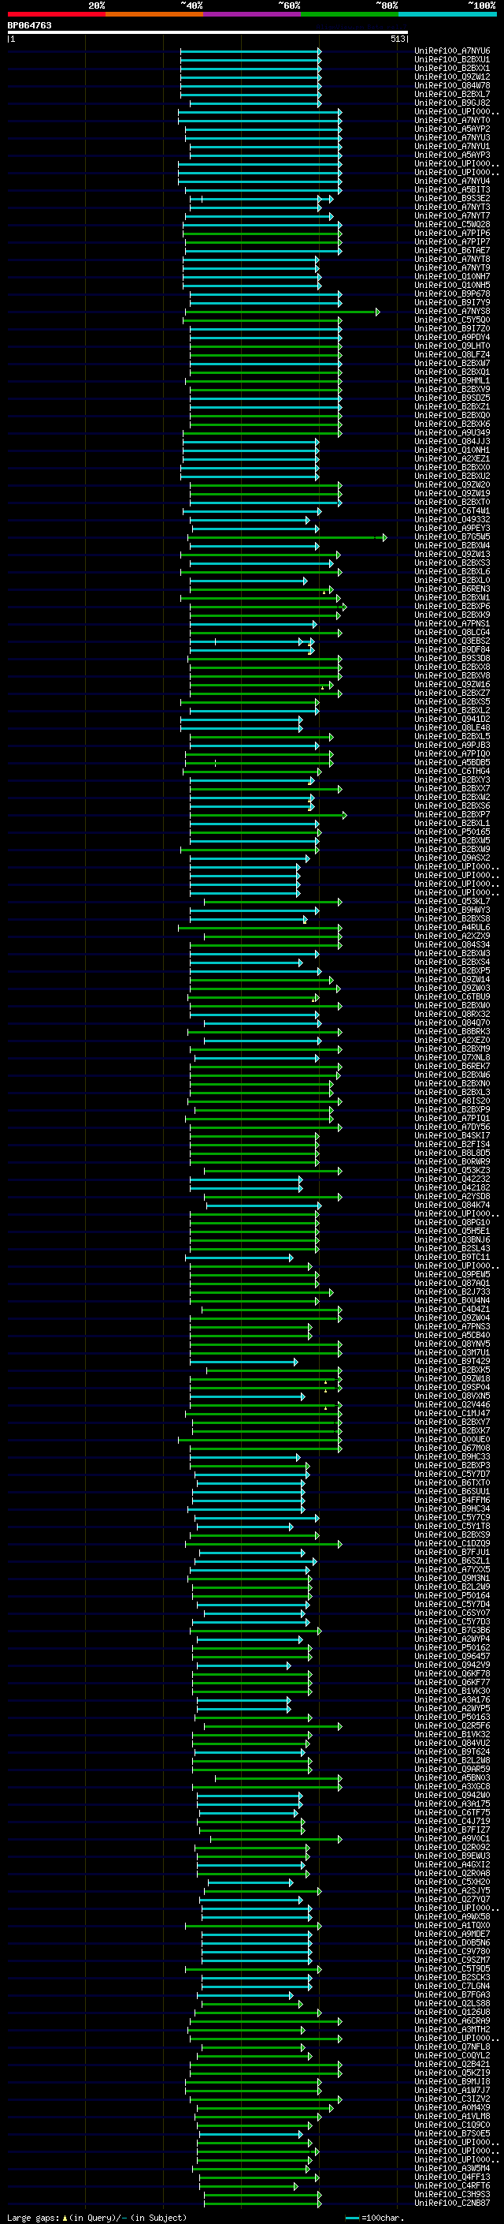Select hit label UniRef100_B9P678
This screenshot has width=504, height=2224.
[x=452, y=293]
